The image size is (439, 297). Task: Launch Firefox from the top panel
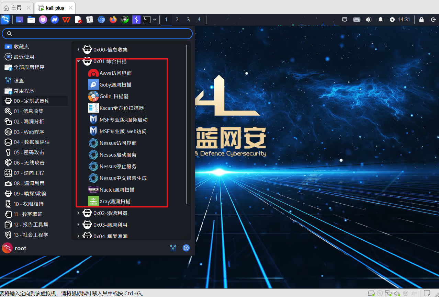click(113, 20)
